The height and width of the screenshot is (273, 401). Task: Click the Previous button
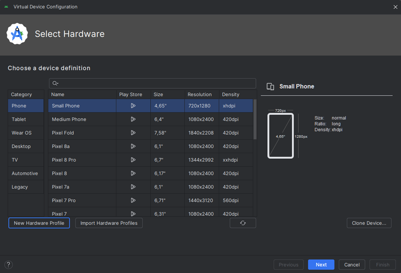click(289, 264)
